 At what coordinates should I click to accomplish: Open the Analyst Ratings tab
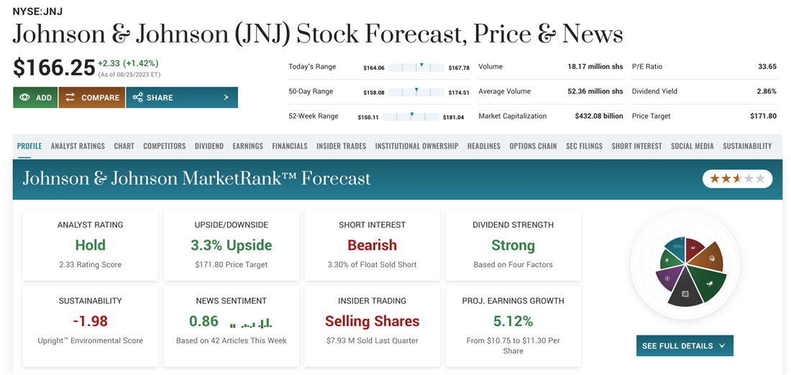coord(78,146)
